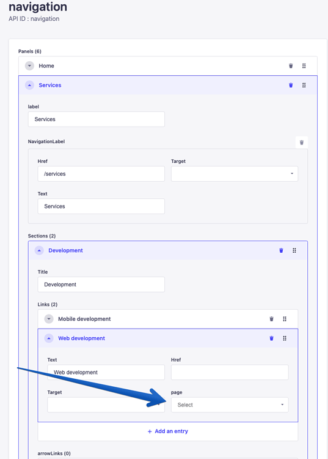Click the Web development row title

81,338
